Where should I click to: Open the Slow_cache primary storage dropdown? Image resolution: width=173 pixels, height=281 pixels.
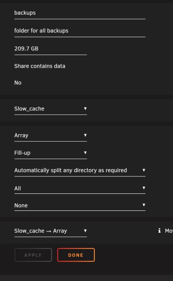tap(51, 109)
